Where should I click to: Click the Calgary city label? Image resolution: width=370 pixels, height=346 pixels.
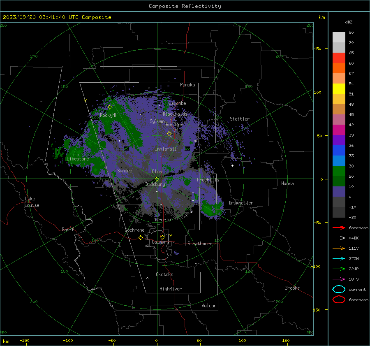click(160, 242)
